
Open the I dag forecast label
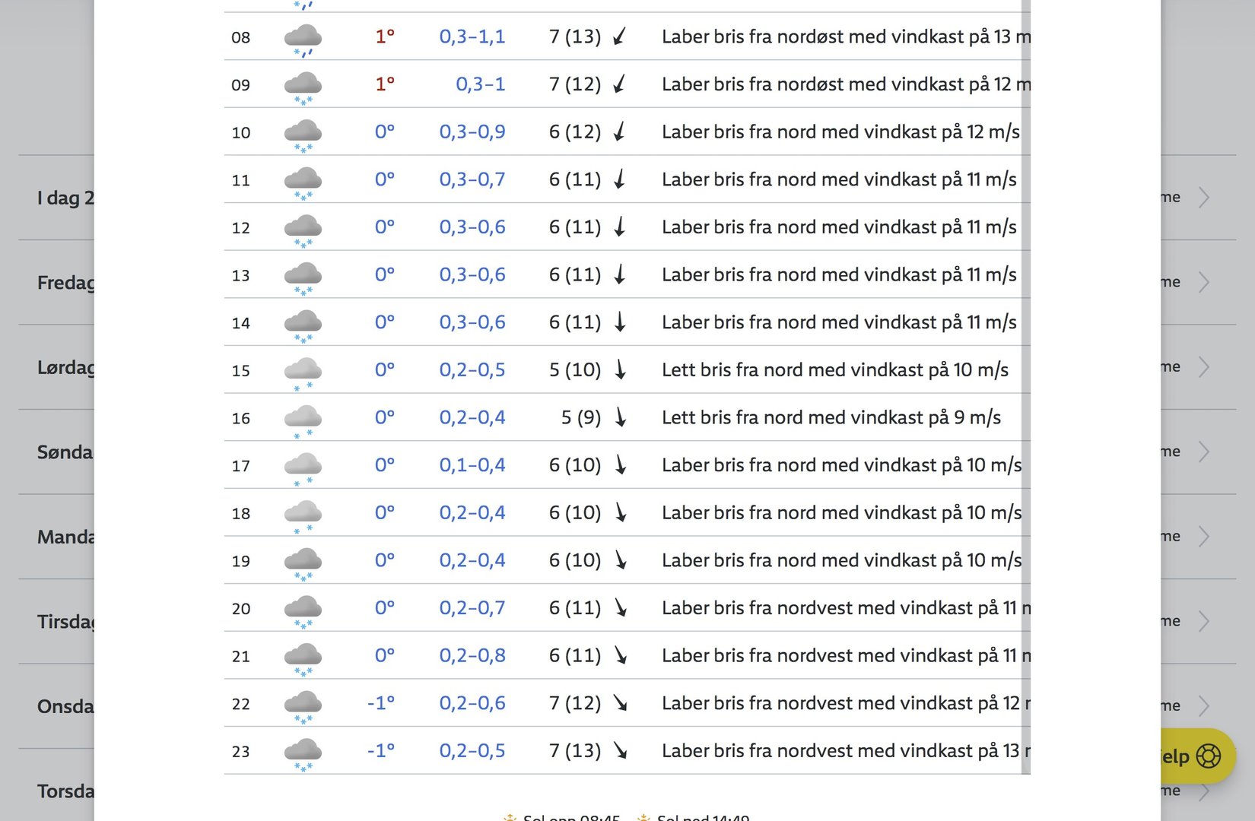[65, 198]
